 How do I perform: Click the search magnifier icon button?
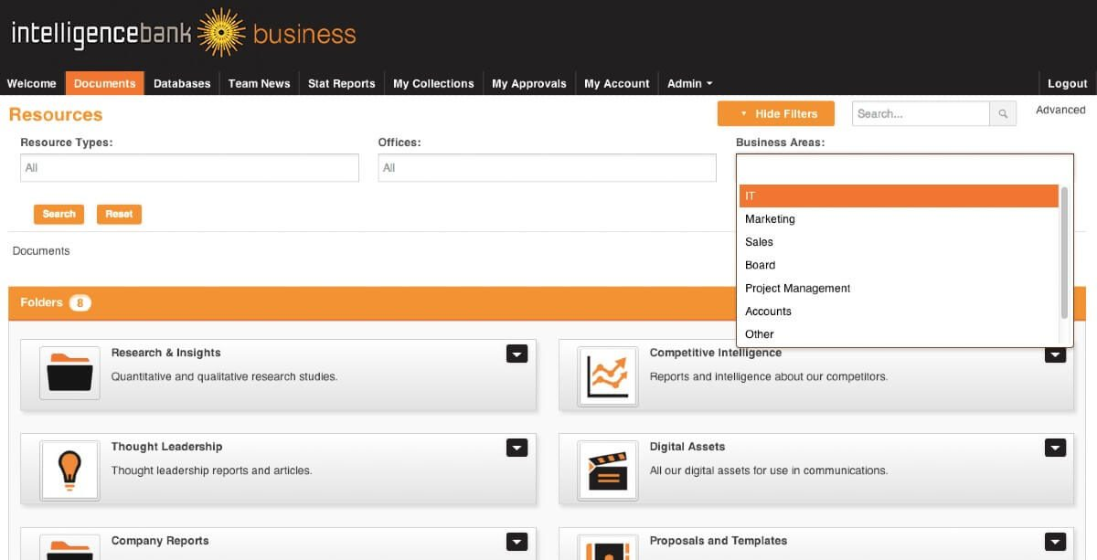coord(1003,113)
